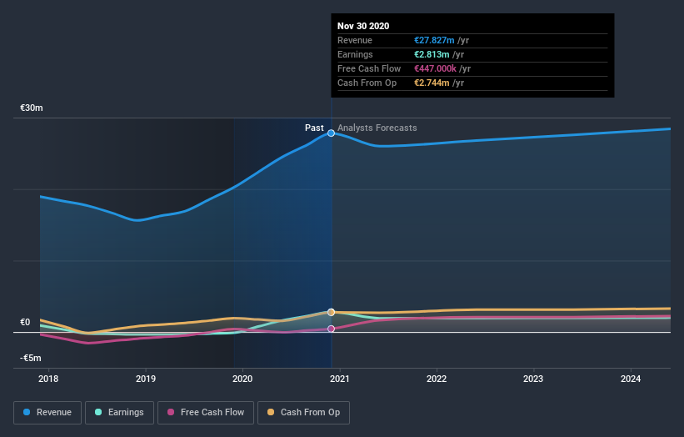Image resolution: width=684 pixels, height=437 pixels.
Task: Toggle the Cash From Op legend series
Action: coord(303,413)
